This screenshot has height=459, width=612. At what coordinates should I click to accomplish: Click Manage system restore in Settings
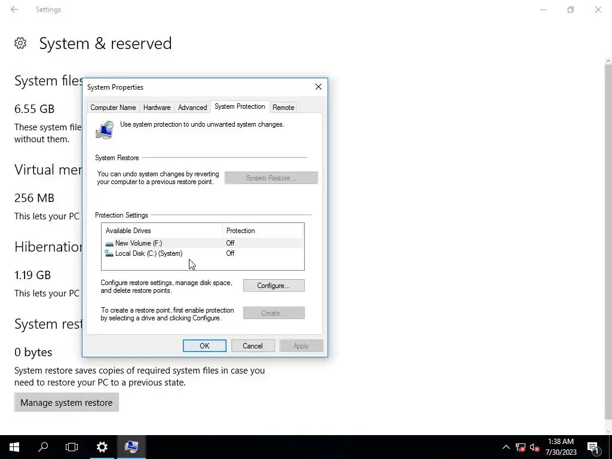[x=66, y=402]
